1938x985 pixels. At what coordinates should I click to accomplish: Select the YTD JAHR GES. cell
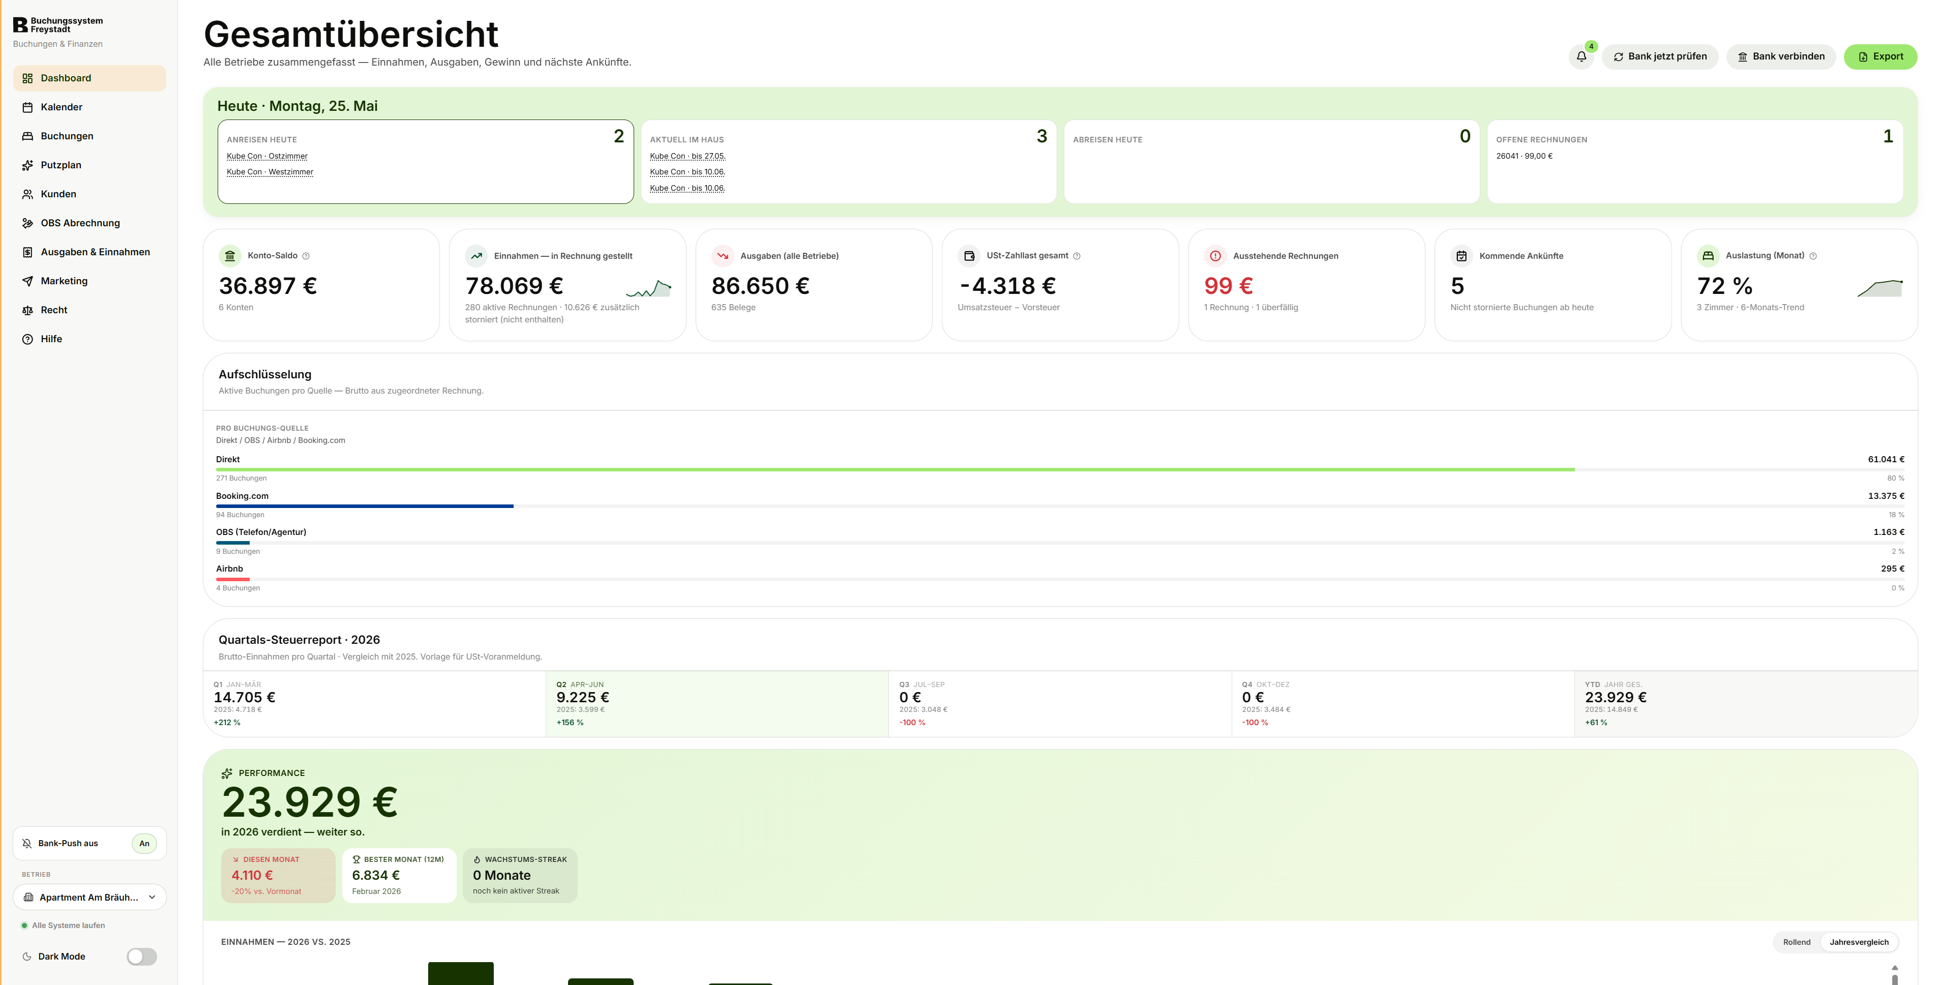click(x=1745, y=704)
